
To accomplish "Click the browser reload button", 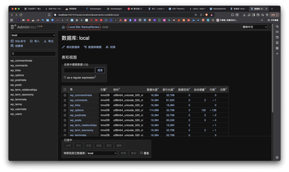I will point(21,15).
